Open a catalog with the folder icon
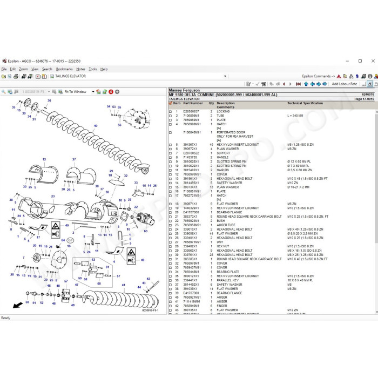The width and height of the screenshot is (378, 378). [x=3, y=77]
